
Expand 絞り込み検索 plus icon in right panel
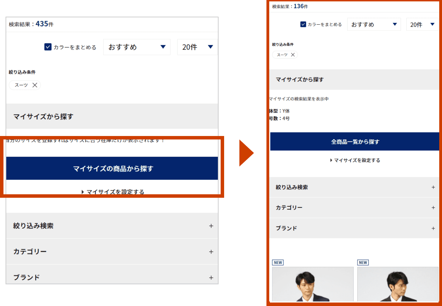[x=433, y=187]
